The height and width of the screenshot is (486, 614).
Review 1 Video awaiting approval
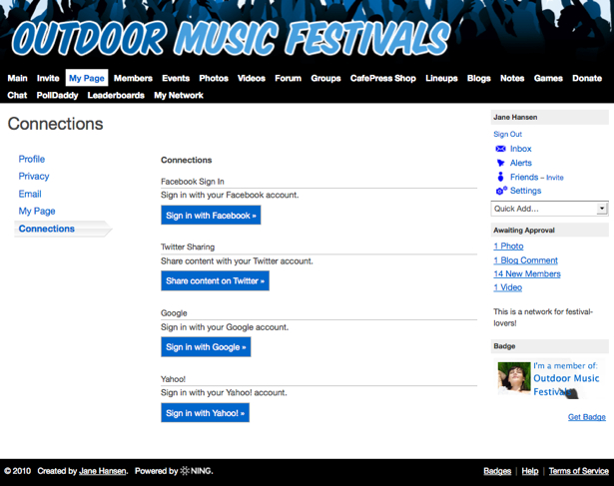pyautogui.click(x=508, y=287)
